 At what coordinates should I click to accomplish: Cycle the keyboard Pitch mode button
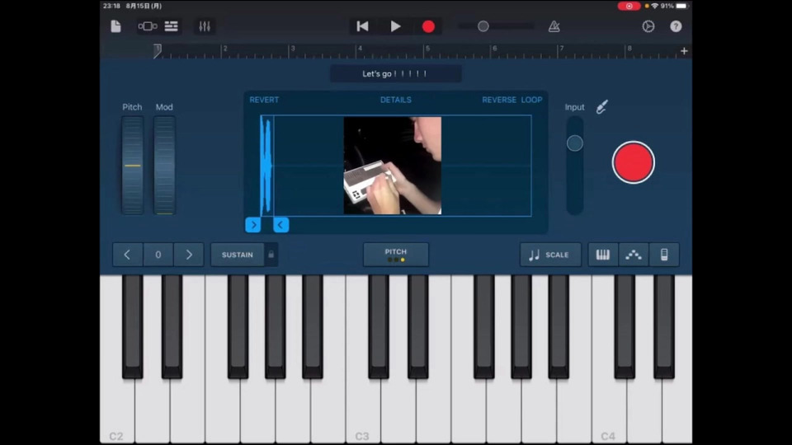pos(395,255)
